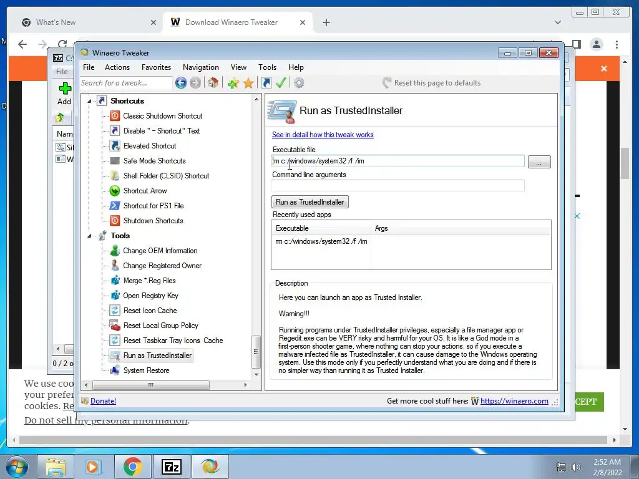Open Settings gear icon in Winaero toolbar

299,83
